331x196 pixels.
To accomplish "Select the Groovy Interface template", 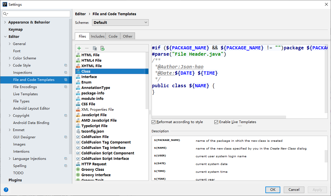I will tap(96, 175).
